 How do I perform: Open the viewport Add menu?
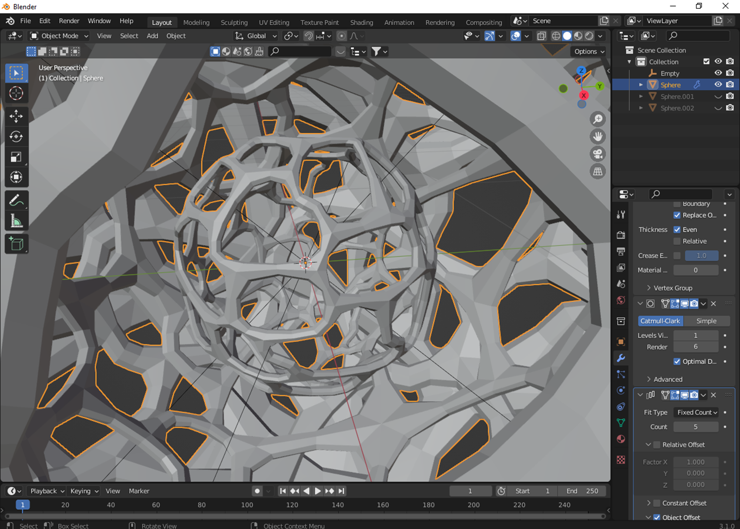point(152,36)
